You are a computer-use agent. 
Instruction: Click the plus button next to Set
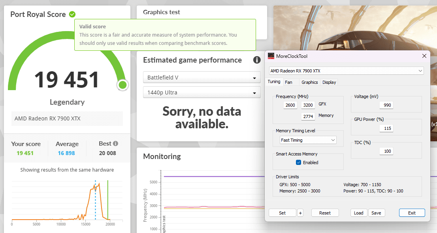click(x=300, y=213)
